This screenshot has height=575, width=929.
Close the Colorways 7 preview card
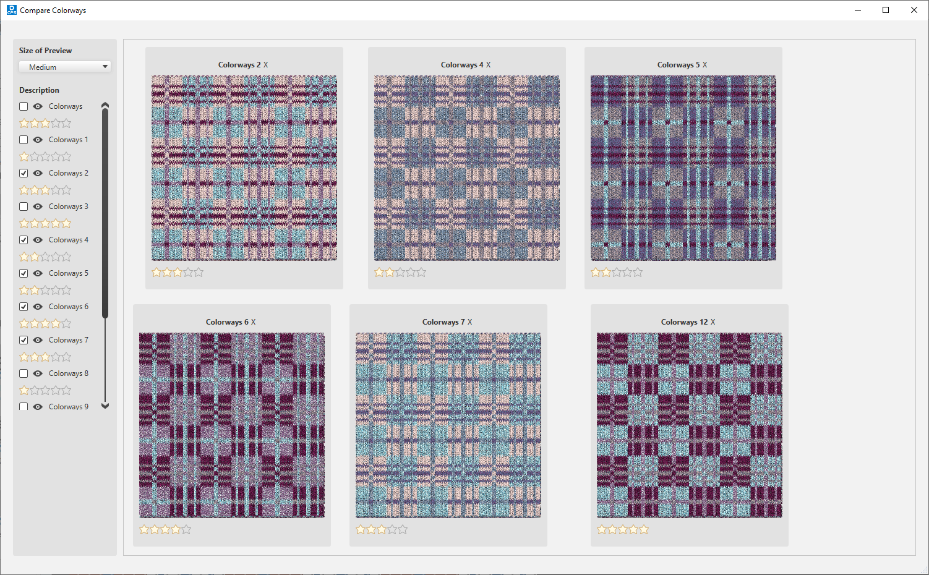point(469,322)
